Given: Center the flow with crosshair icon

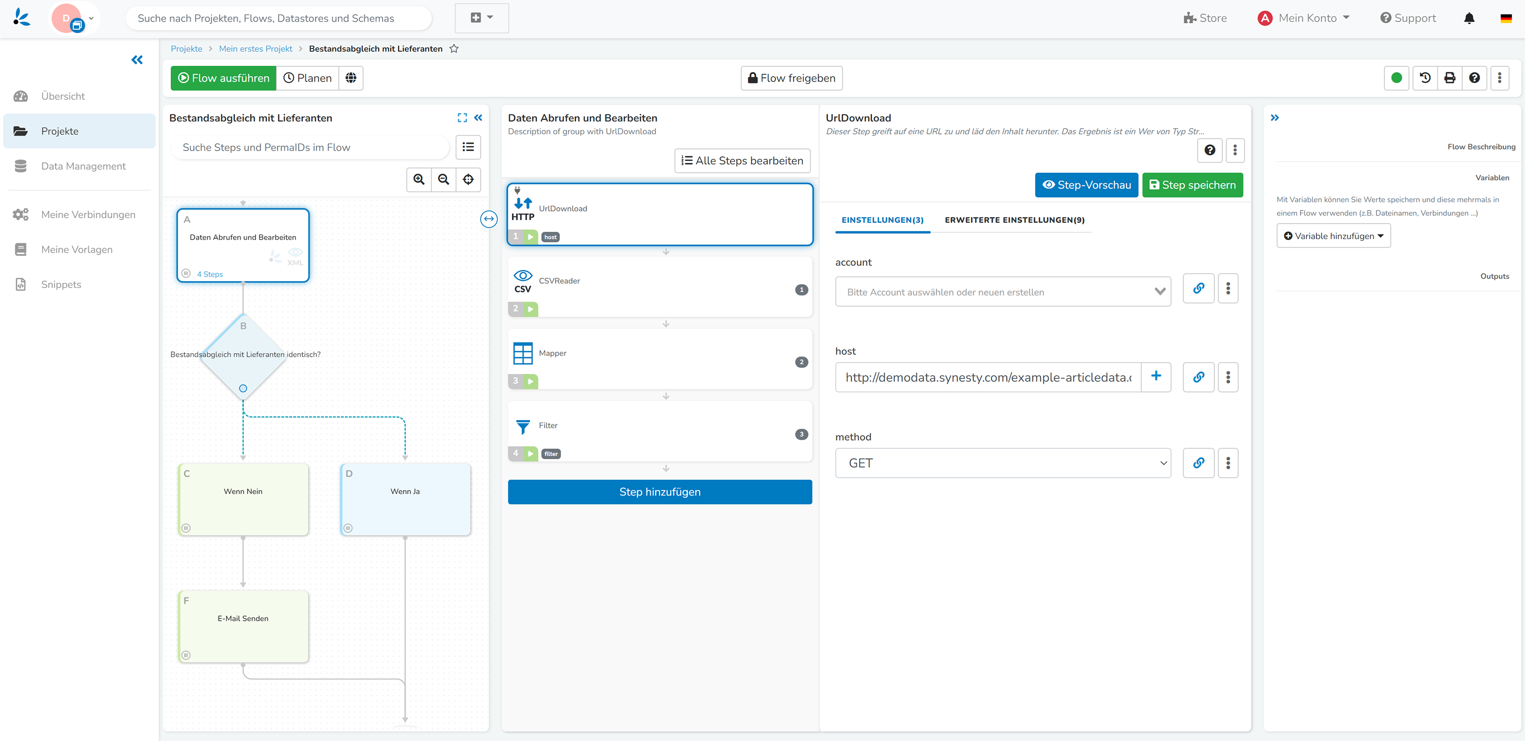Looking at the screenshot, I should coord(468,179).
